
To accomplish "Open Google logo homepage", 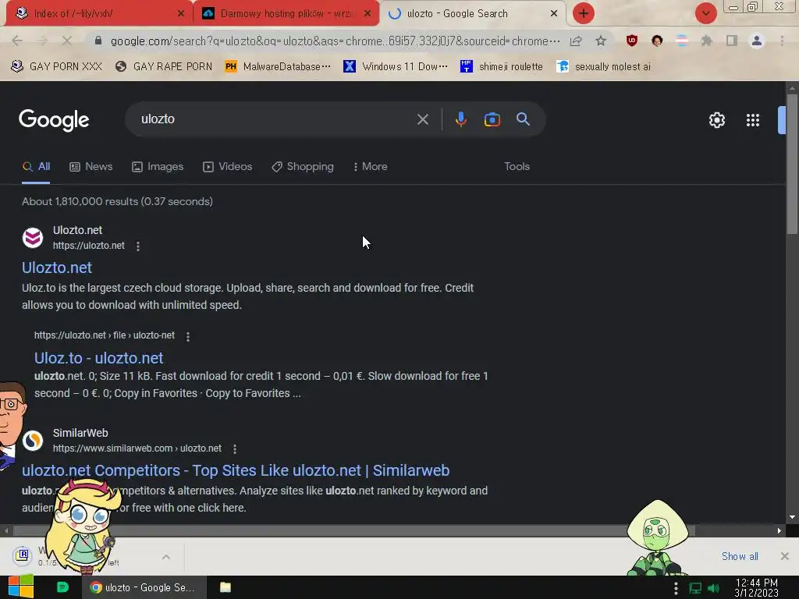I will (x=54, y=120).
